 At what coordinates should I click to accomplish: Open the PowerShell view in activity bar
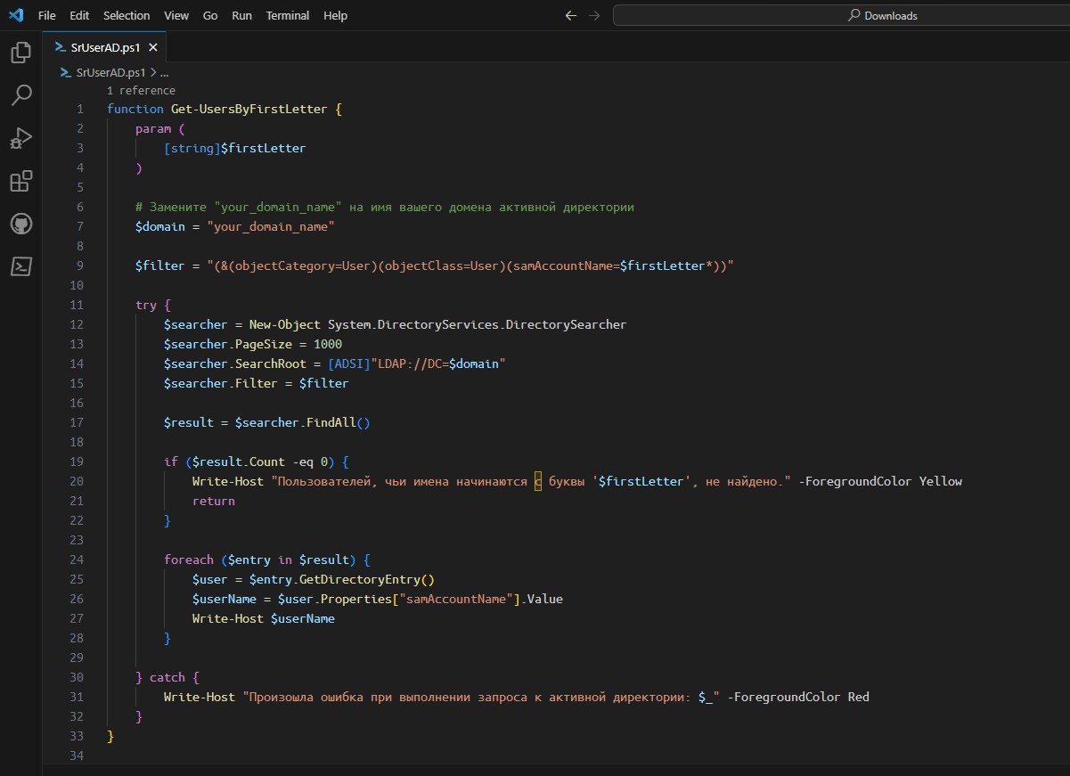click(x=20, y=265)
